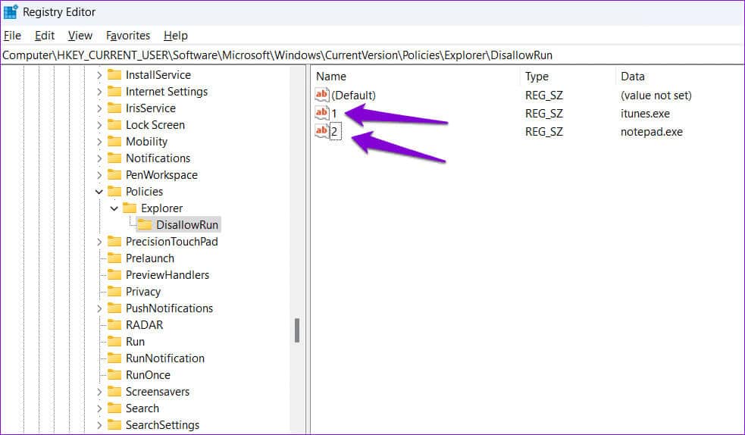Screen dimensions: 745x435
Task: Select the Lock Screen folder icon
Action: click(114, 124)
